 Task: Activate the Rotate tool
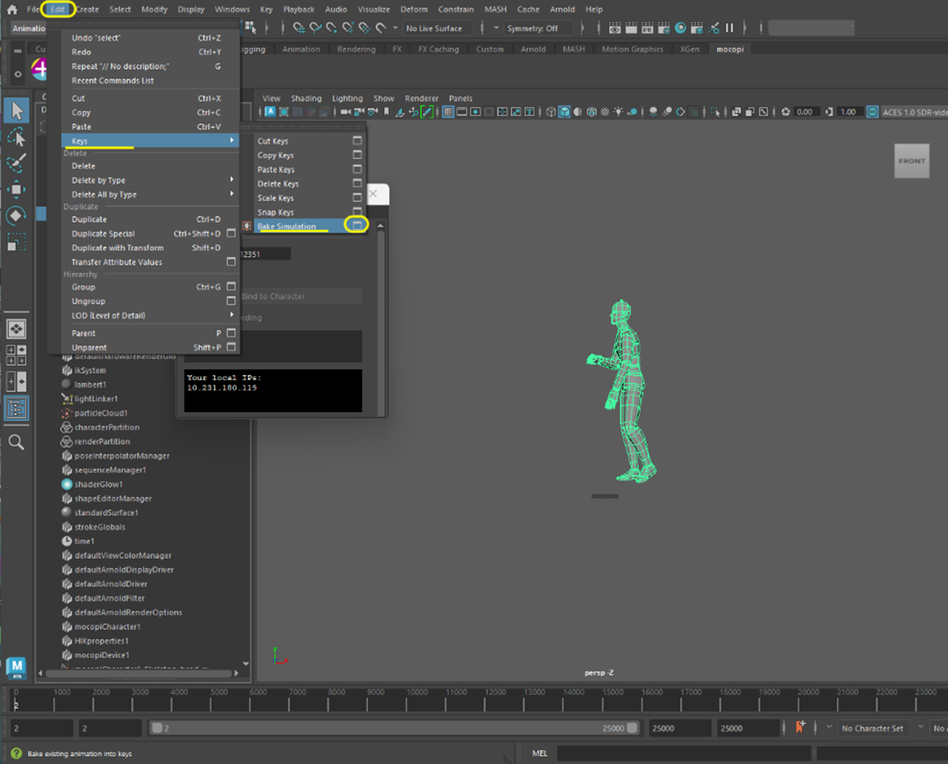click(17, 216)
